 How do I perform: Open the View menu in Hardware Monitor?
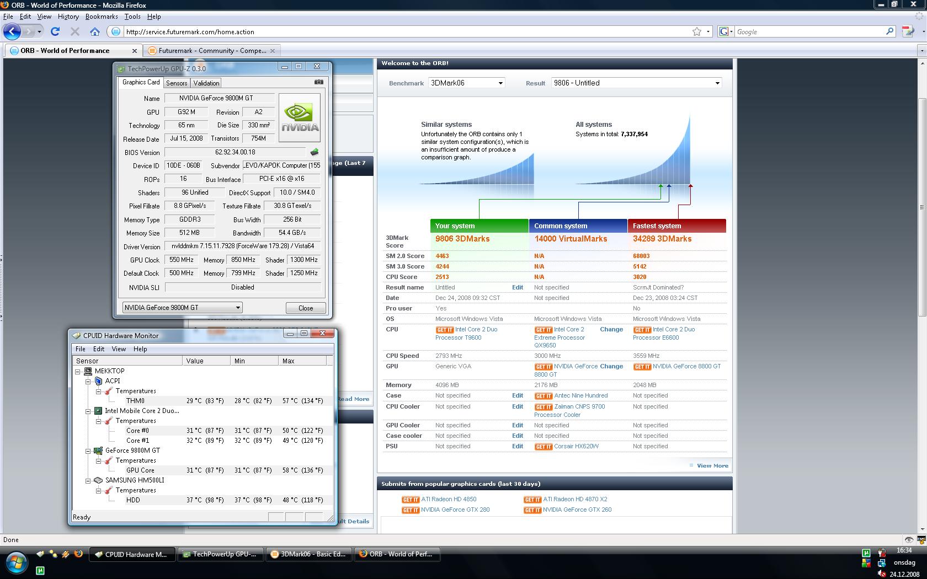pyautogui.click(x=119, y=349)
